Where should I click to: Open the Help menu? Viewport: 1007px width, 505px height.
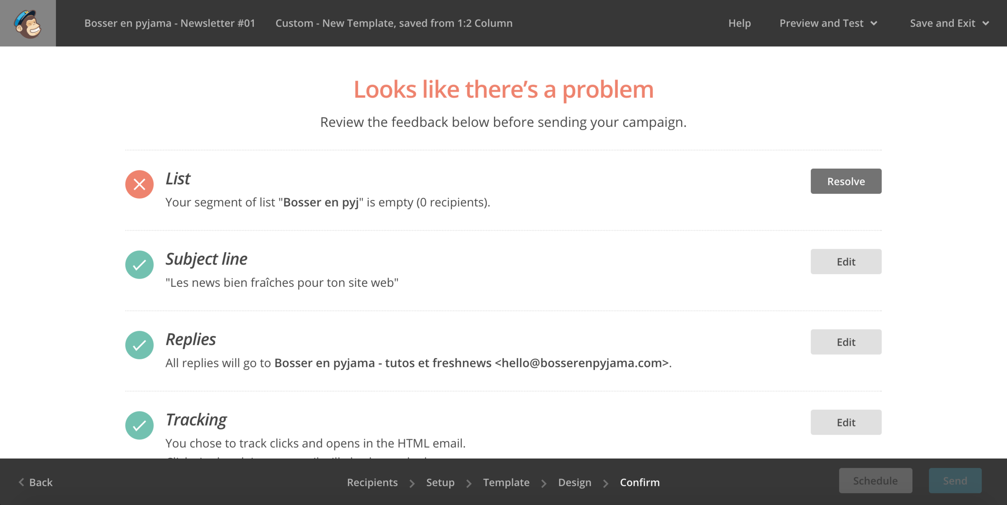pyautogui.click(x=740, y=23)
